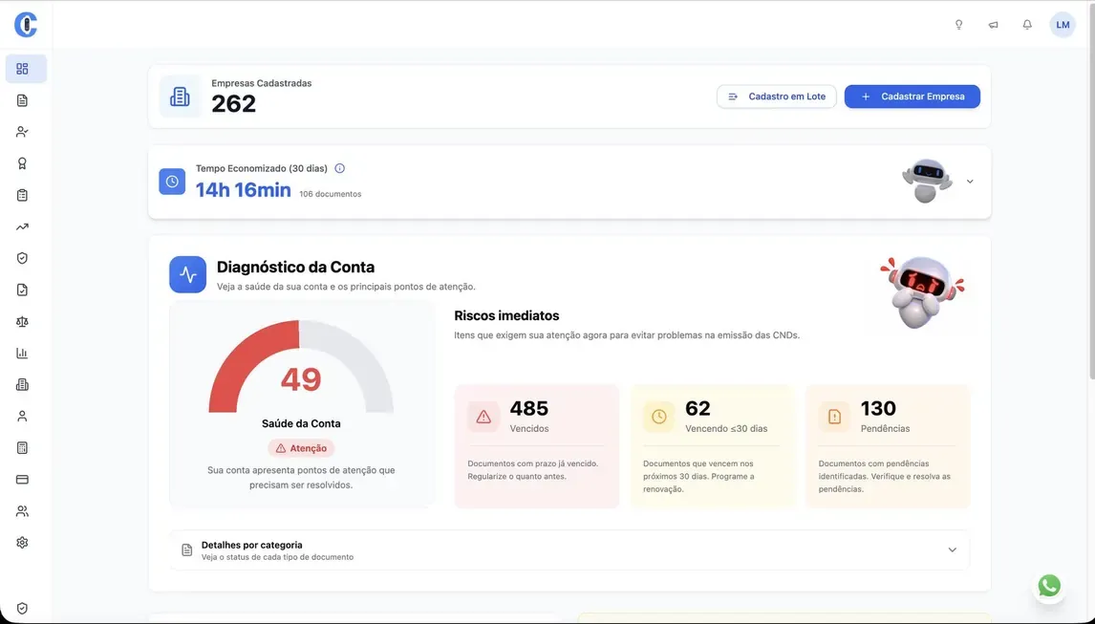
Task: Open the document page icon in sidebar
Action: click(x=22, y=100)
